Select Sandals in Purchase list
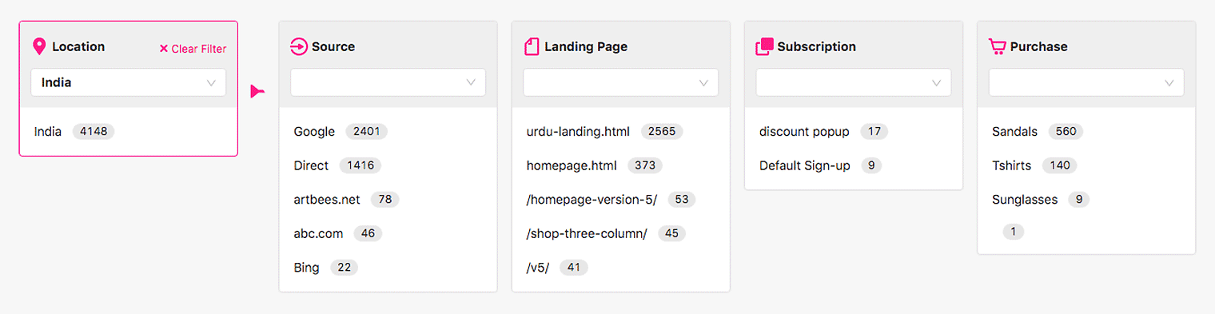1215x314 pixels. (1014, 131)
